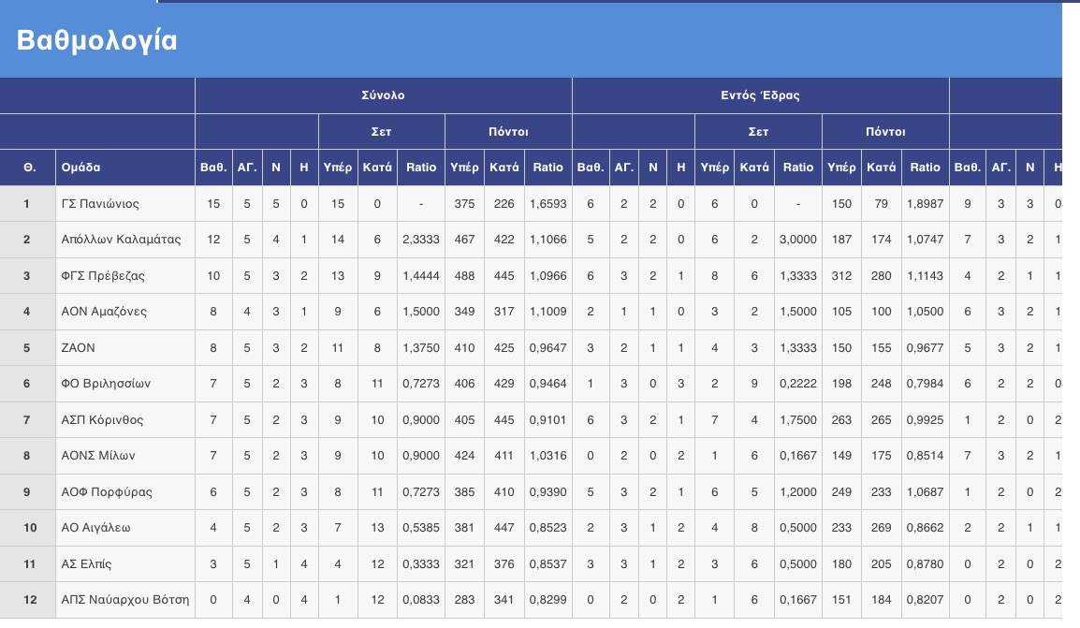Viewport: 1080px width, 628px height.
Task: Select the ΦΟ Βριλησσίων team name
Action: 106,384
